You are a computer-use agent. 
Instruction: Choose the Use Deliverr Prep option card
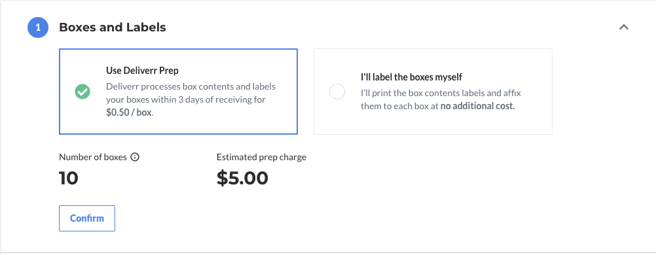(x=178, y=92)
